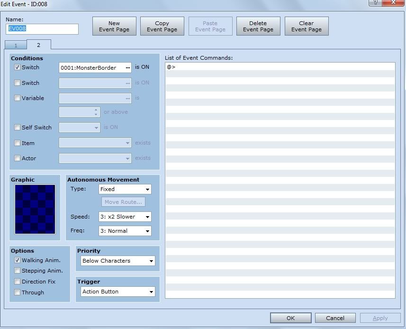Expand the Speed dropdown
The width and height of the screenshot is (406, 329).
125,217
